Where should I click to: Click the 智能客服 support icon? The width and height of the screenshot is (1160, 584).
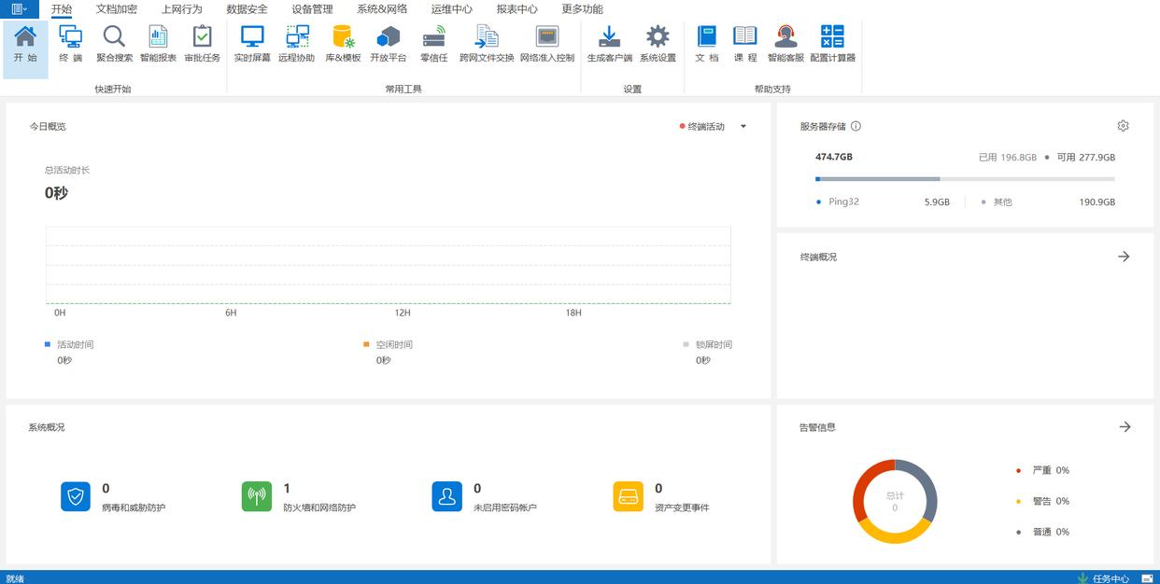785,44
